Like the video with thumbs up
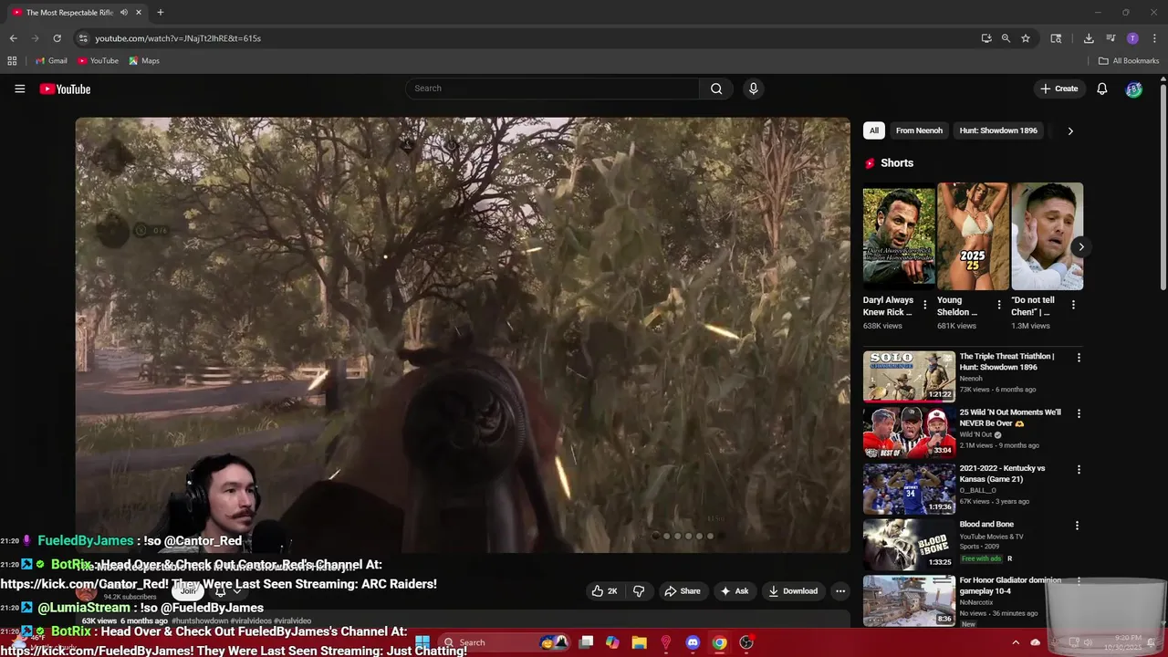 tap(604, 590)
